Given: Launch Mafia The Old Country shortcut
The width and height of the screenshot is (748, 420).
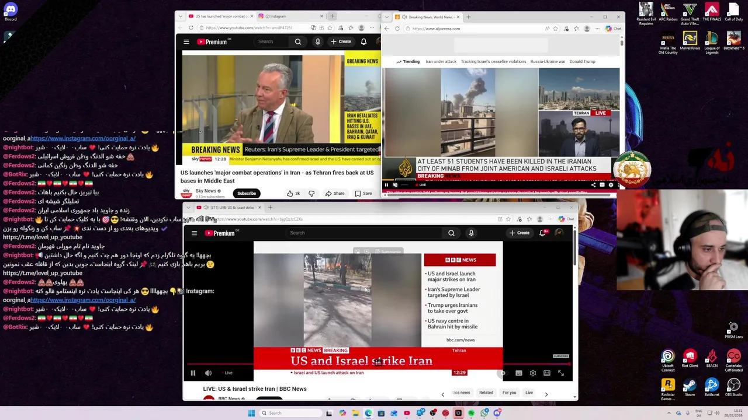Looking at the screenshot, I should (668, 44).
